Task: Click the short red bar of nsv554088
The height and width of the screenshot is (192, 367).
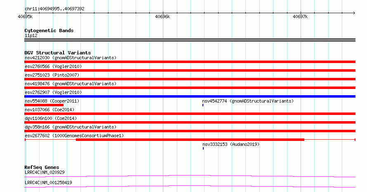Action: click(44, 105)
